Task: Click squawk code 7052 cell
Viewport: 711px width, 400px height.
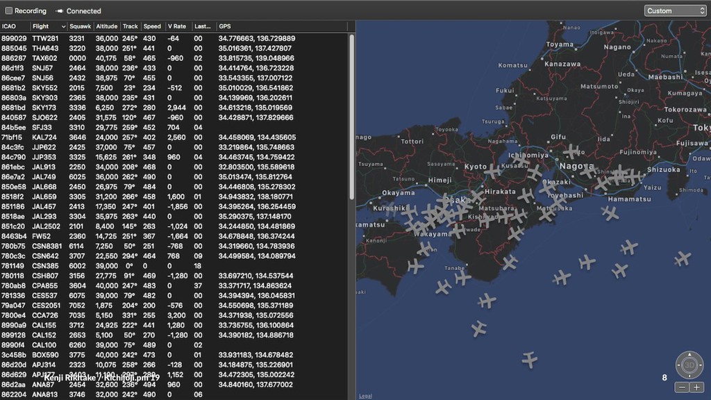Action: (76, 306)
